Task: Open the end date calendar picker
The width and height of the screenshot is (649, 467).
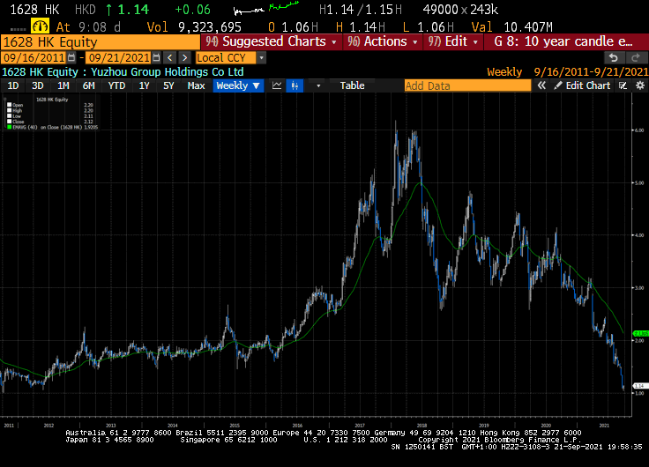Action: click(x=156, y=58)
